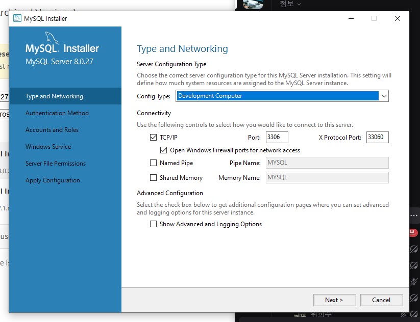Minimize the MySQL Installer window
Image resolution: width=420 pixels, height=322 pixels.
[x=351, y=18]
